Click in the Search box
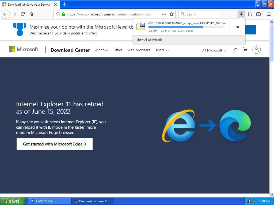274x205 pixels. (x=199, y=14)
